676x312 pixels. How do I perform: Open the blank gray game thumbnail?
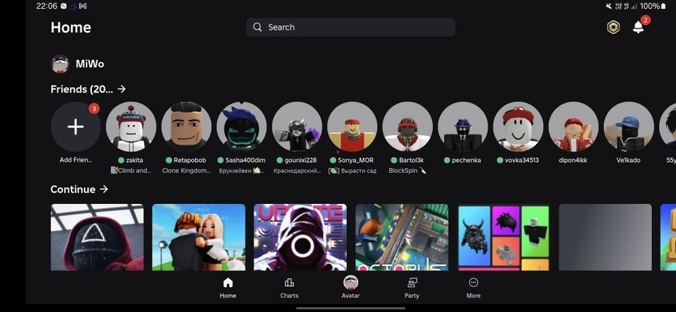[x=605, y=237]
